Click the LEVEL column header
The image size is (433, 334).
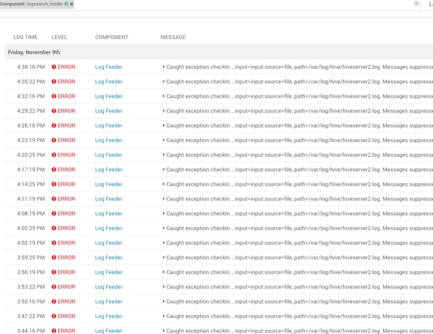[x=59, y=37]
